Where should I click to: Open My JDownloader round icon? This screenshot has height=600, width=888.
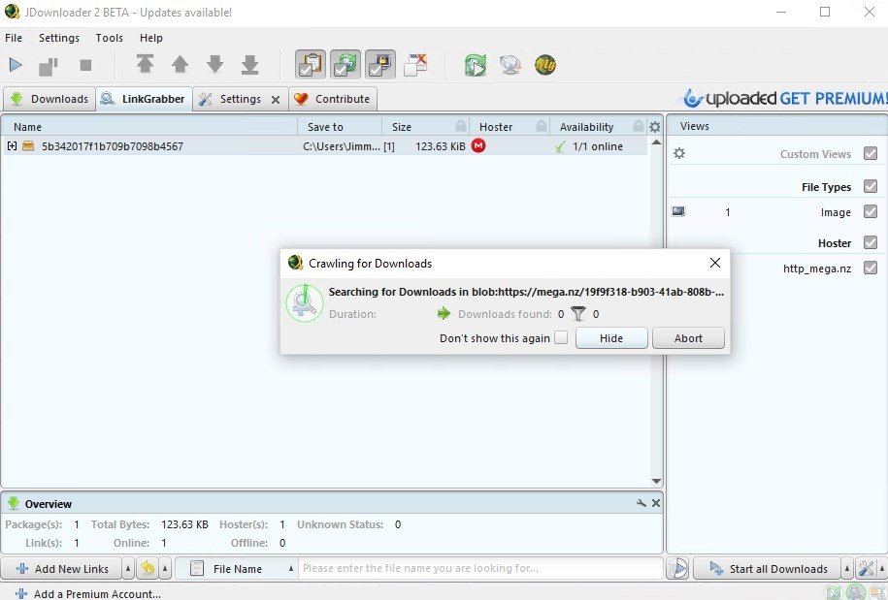[x=545, y=65]
